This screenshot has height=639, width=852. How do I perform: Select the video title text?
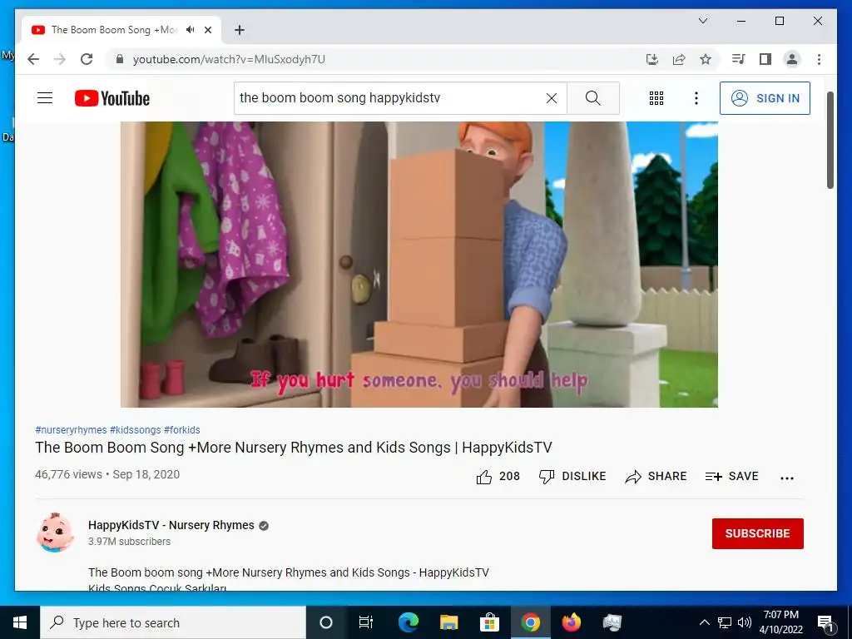coord(294,448)
